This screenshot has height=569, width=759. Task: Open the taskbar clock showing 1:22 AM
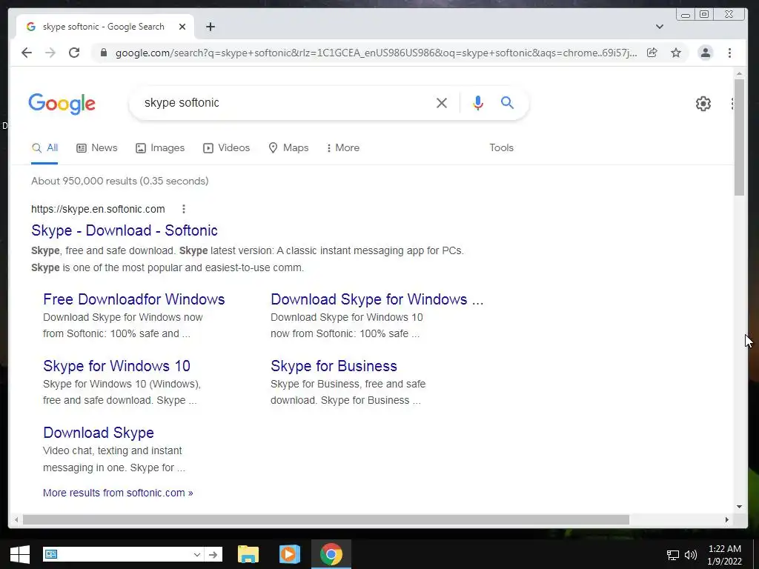(725, 555)
